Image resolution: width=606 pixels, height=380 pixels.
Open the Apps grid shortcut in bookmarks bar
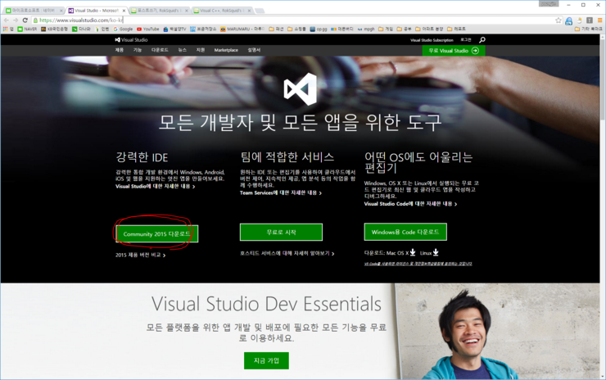[x=7, y=29]
